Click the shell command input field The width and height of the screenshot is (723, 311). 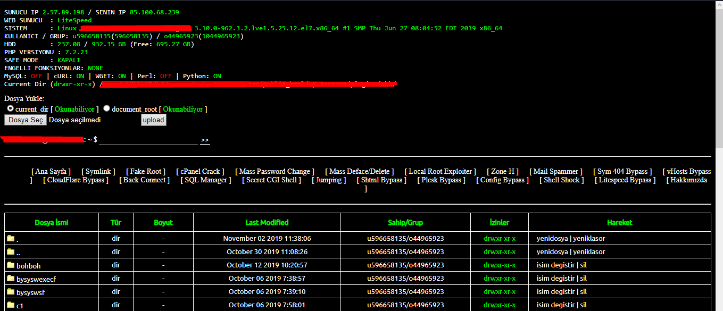point(148,140)
